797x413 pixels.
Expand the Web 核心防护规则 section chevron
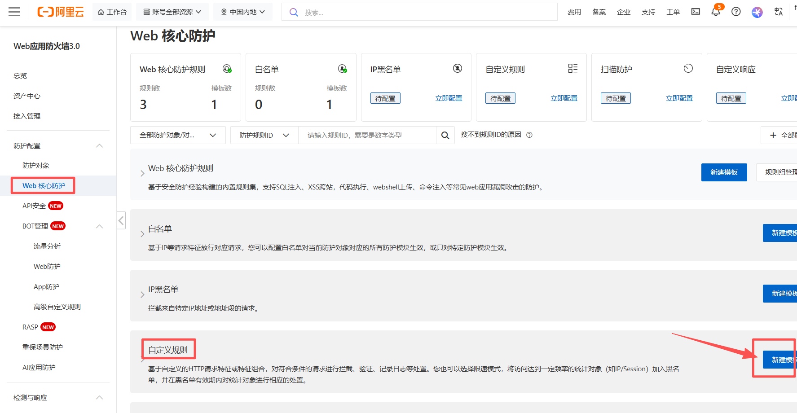pyautogui.click(x=142, y=173)
